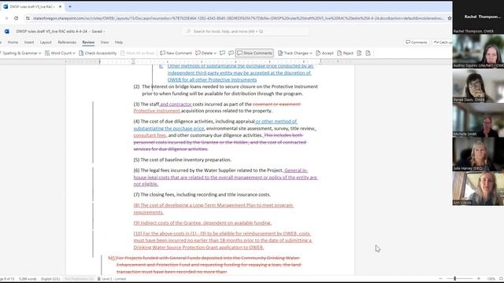Open a new browser tab

pyautogui.click(x=70, y=6)
